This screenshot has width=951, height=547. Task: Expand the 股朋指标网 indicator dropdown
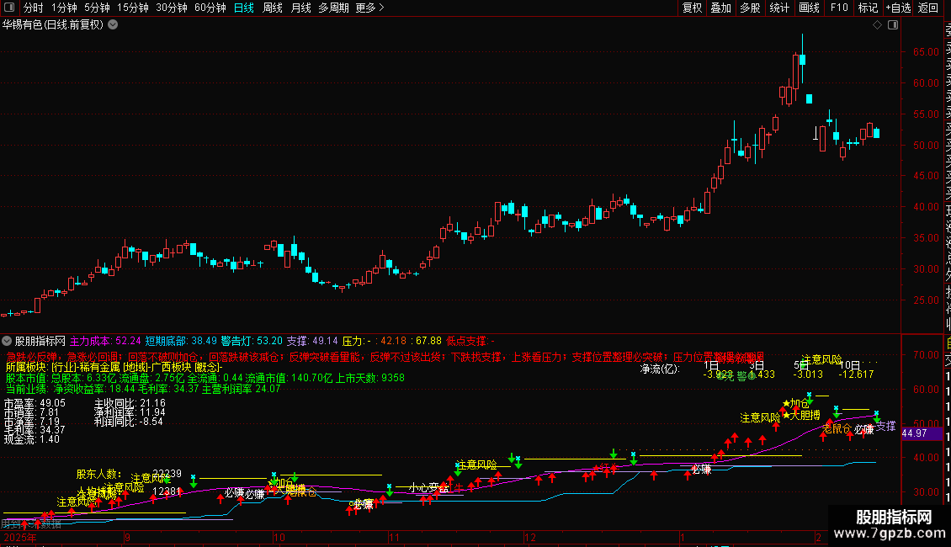tap(7, 341)
